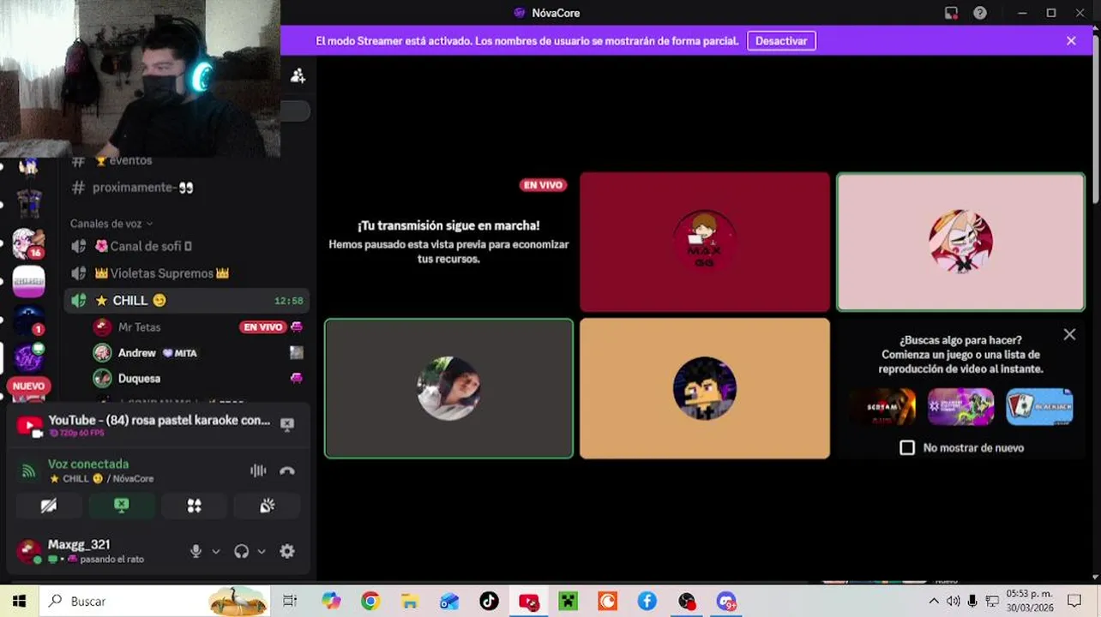Screen dimensions: 1101x617
Task: Open the inbox icon in title bar
Action: (951, 13)
